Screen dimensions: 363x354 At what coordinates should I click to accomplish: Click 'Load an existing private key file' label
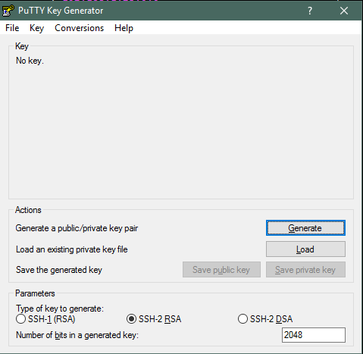click(72, 249)
